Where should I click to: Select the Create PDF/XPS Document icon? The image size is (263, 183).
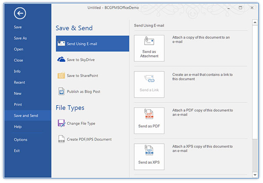click(x=61, y=139)
